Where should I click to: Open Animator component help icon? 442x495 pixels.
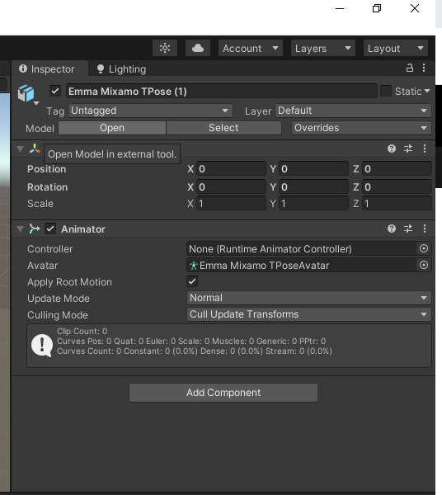tap(392, 229)
